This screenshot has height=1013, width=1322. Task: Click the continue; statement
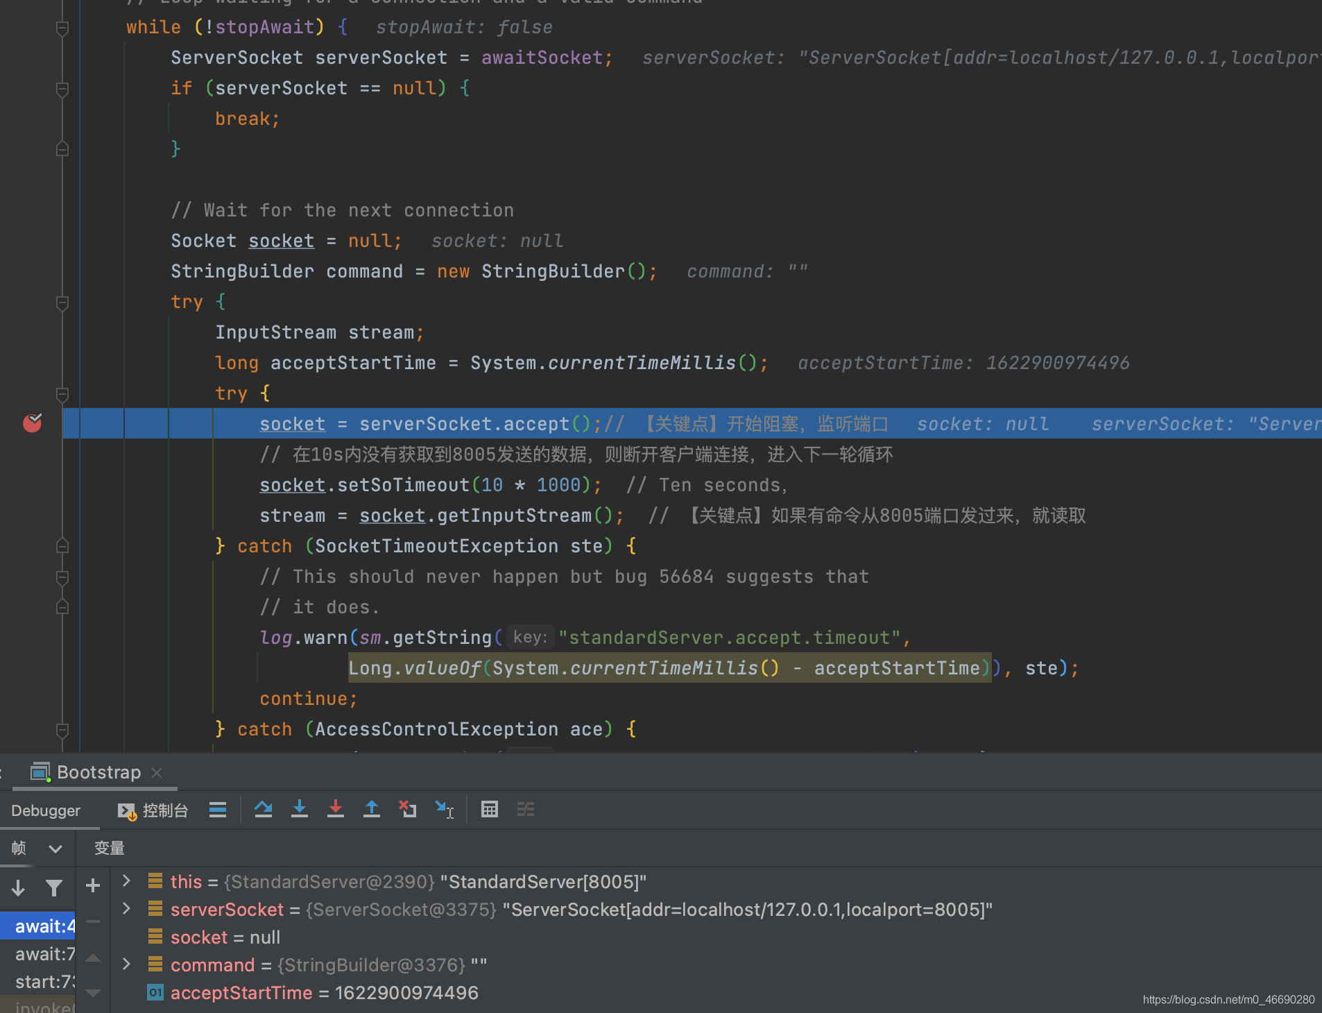309,699
